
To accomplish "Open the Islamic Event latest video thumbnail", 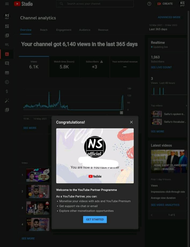I will 169,161.
